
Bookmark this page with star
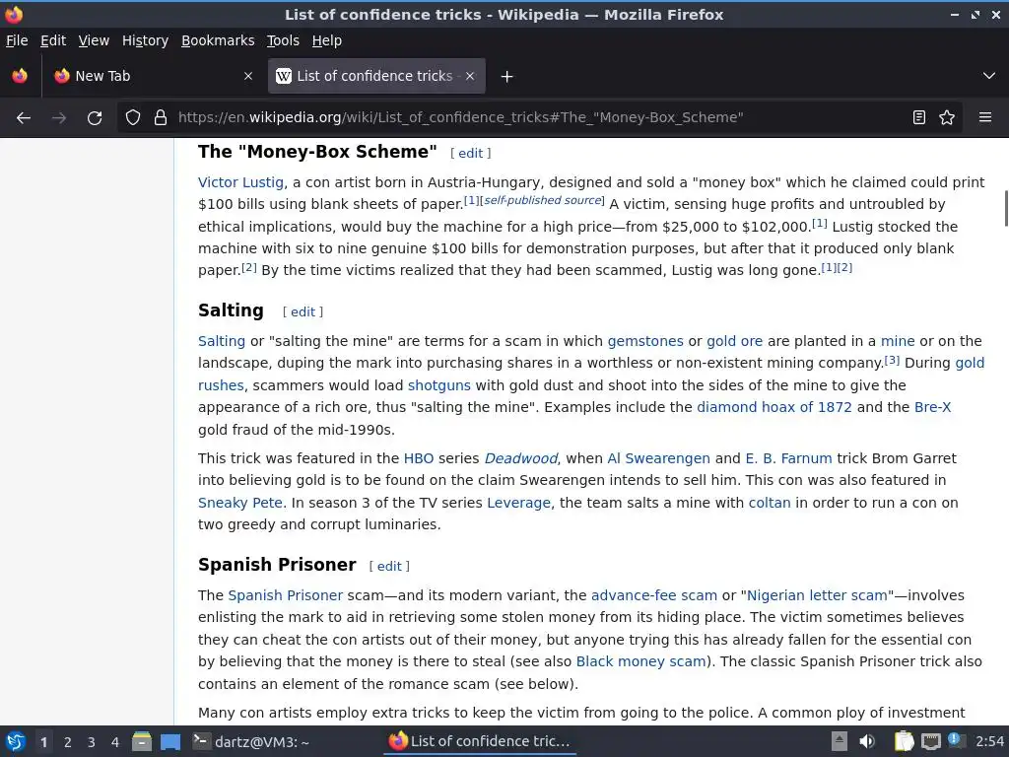click(947, 118)
